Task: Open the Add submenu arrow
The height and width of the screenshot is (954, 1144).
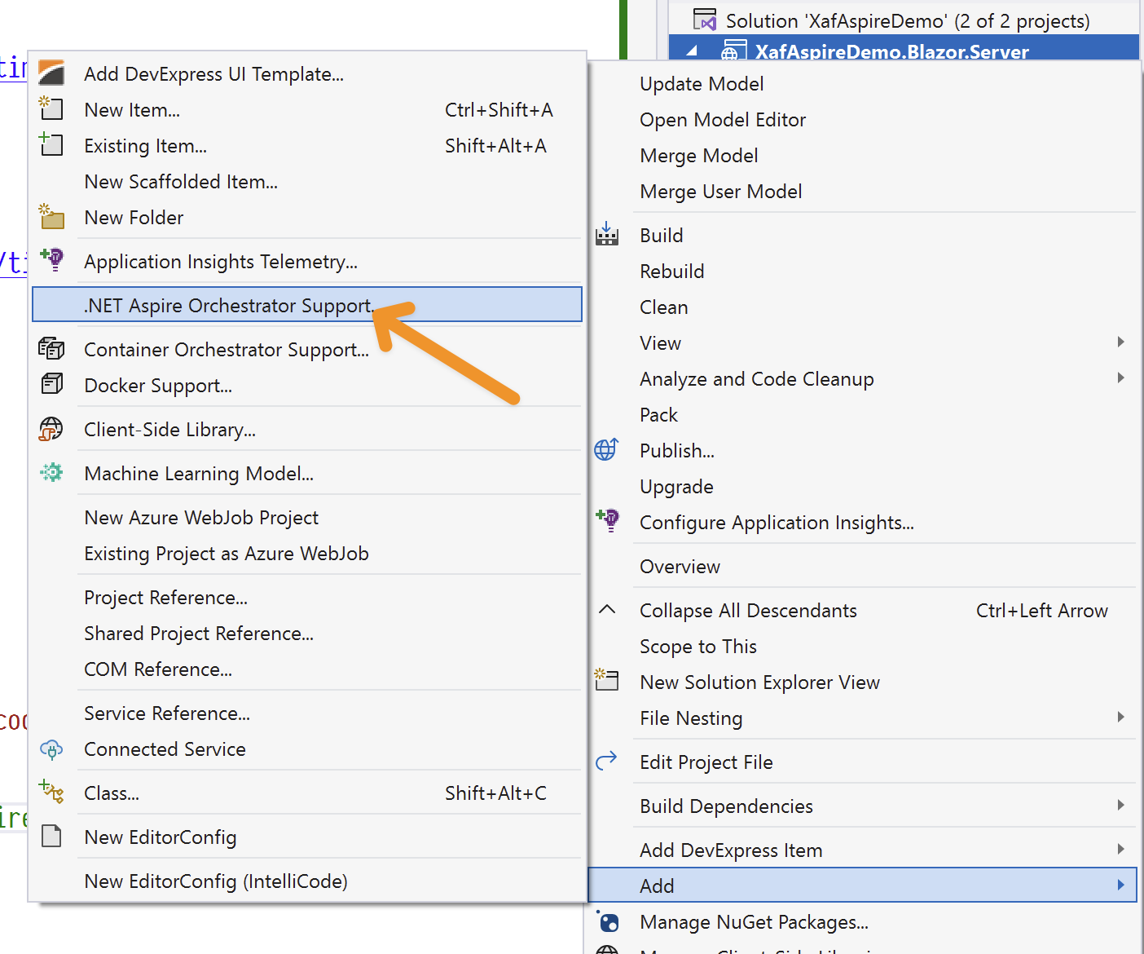Action: click(1121, 885)
